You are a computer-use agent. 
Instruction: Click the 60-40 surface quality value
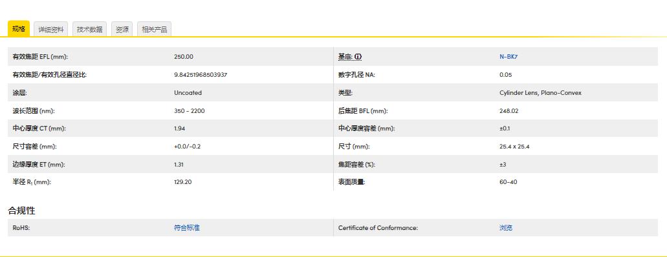point(508,182)
